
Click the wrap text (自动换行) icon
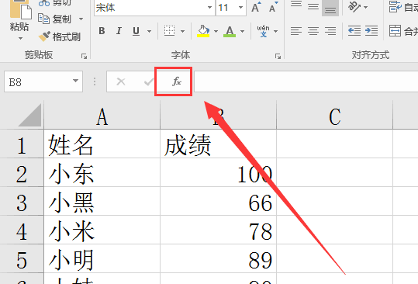(x=395, y=7)
